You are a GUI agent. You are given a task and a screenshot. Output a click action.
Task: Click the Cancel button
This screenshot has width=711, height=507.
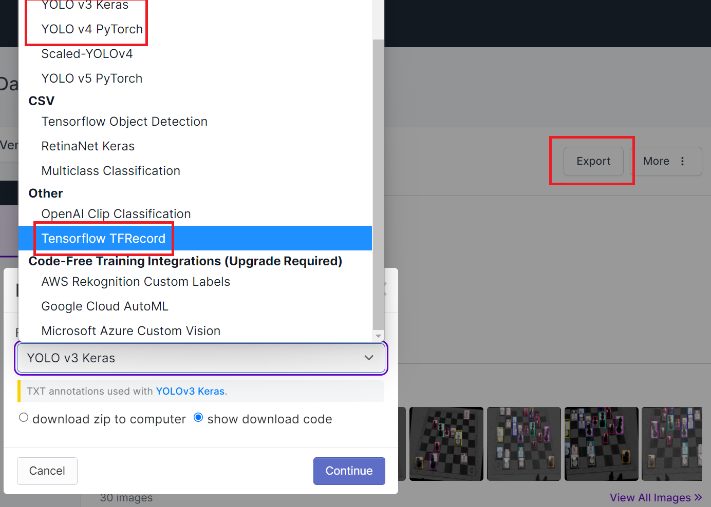[47, 471]
